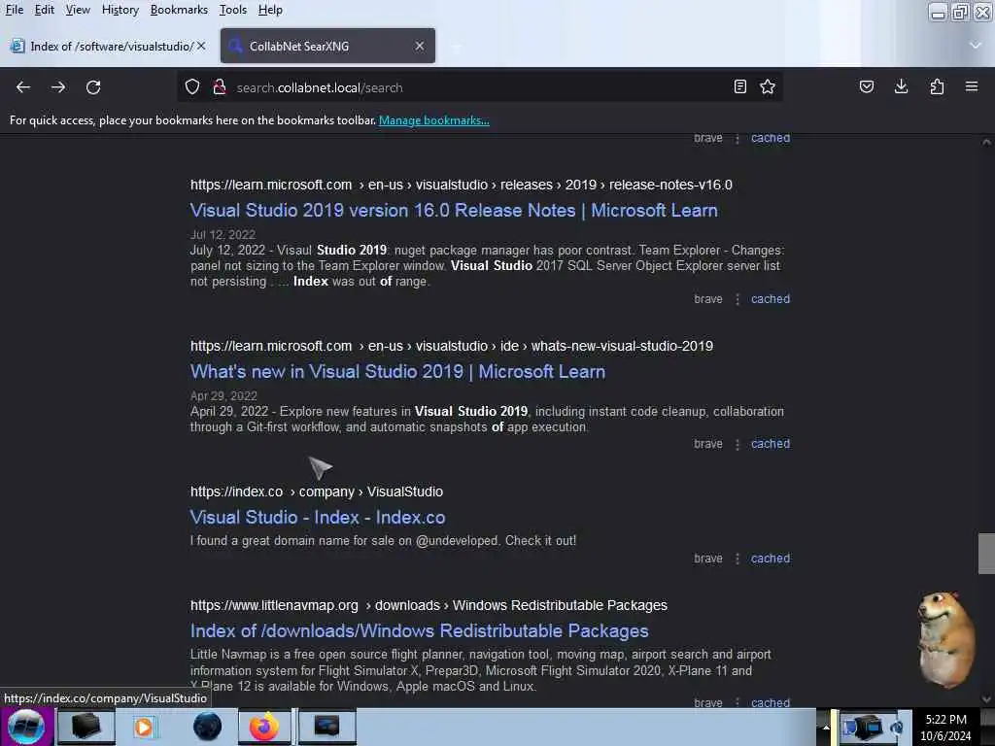Open the black folder taskbar icon

[86, 727]
